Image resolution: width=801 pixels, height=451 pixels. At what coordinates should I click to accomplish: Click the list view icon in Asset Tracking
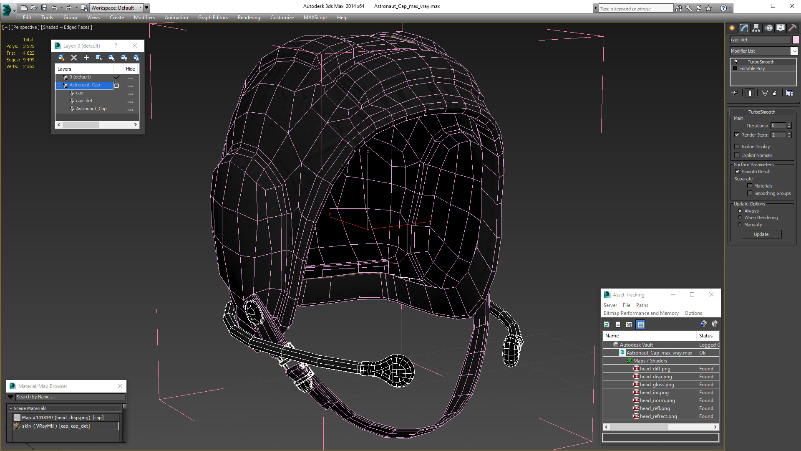click(618, 324)
